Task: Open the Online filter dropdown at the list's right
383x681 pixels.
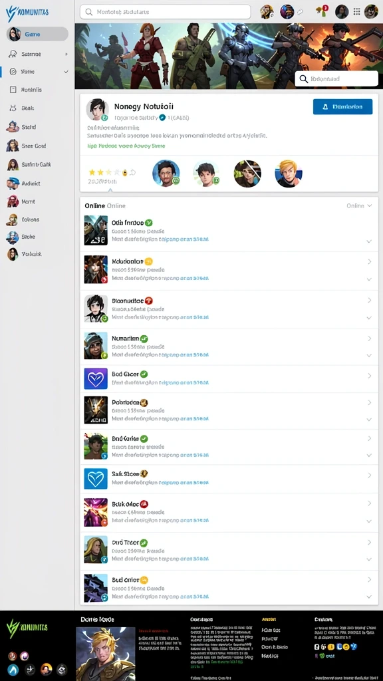Action: [x=359, y=205]
